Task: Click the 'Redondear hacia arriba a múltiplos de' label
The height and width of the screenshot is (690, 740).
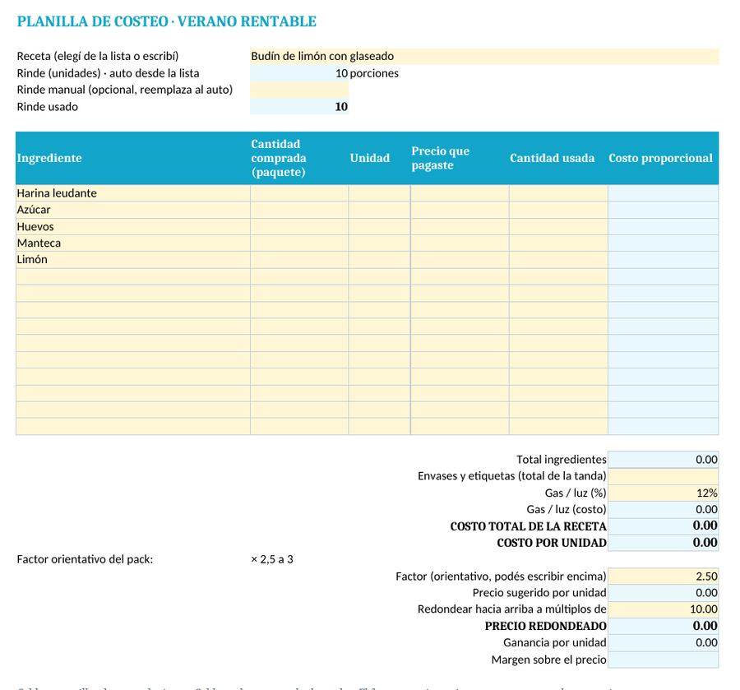Action: click(512, 609)
